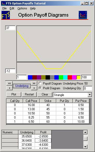Open the Strangle strategy dropdown

tap(90, 95)
